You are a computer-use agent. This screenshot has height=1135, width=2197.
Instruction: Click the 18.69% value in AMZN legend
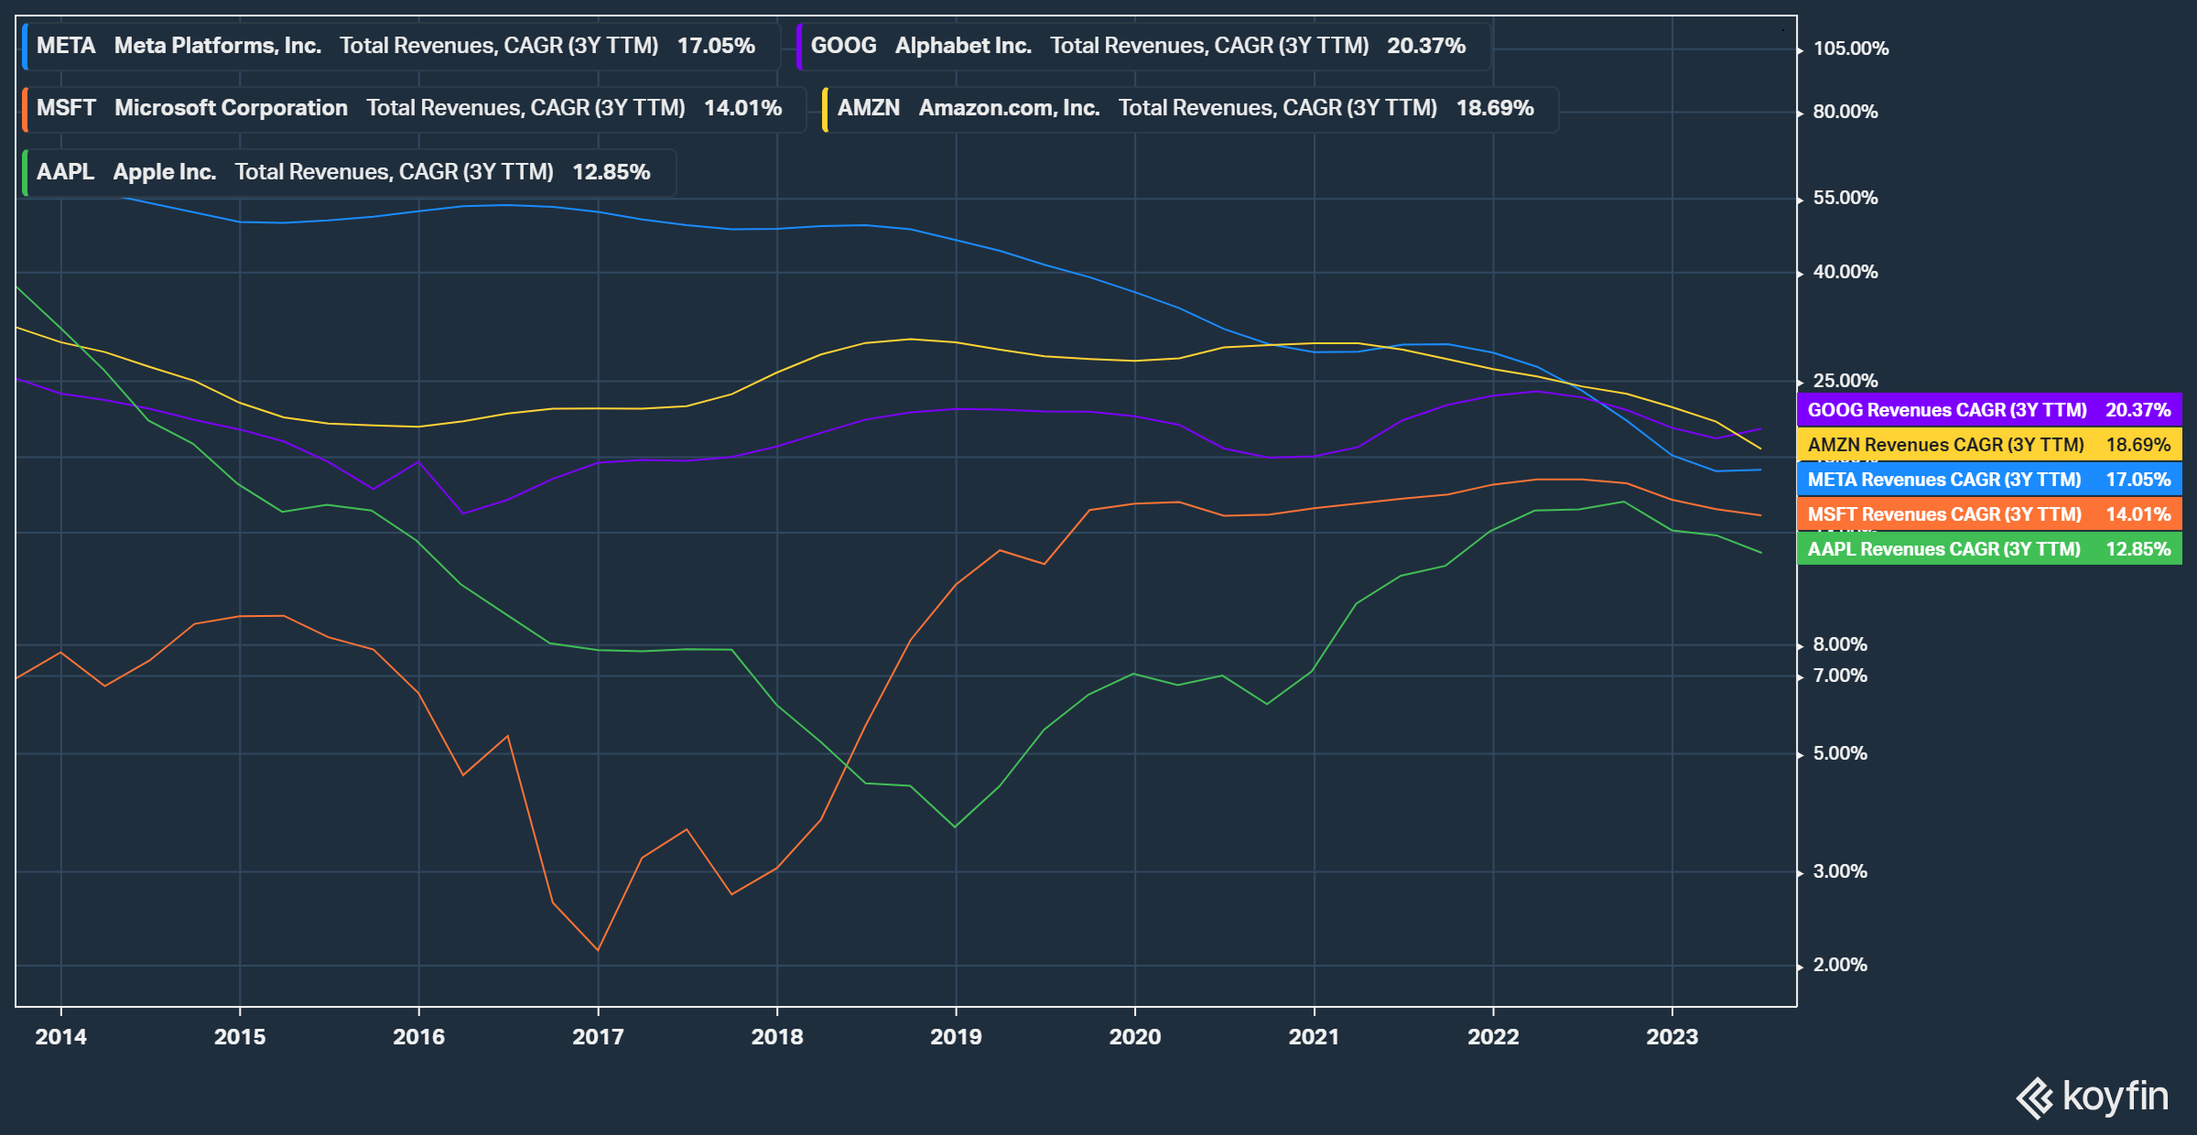click(1495, 108)
